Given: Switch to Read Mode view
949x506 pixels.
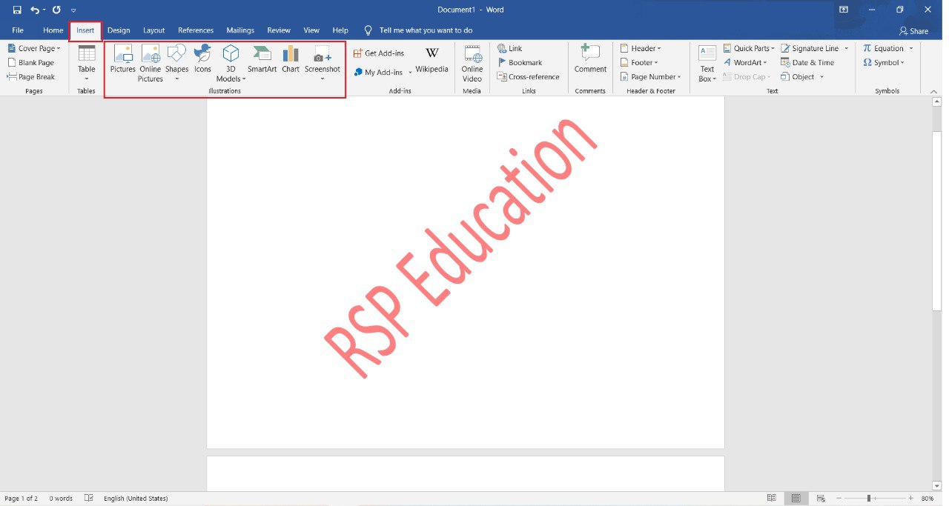Looking at the screenshot, I should [772, 499].
